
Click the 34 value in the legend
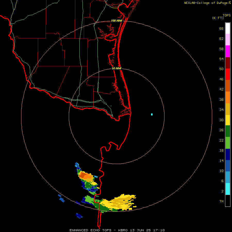point(221,110)
